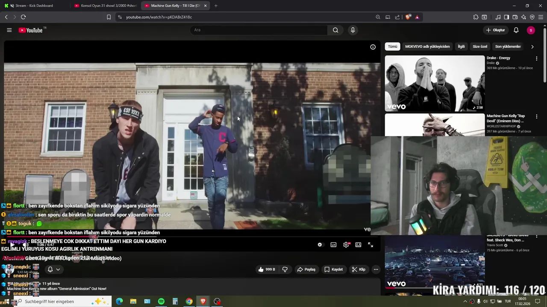The width and height of the screenshot is (547, 307).
Task: Select the 'Son yüklenenler' filter chip
Action: pos(508,46)
